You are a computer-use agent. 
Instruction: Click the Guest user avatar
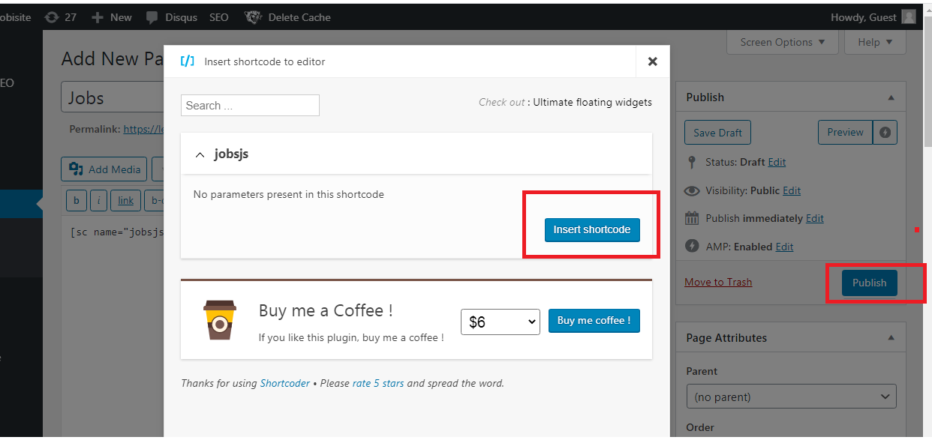pyautogui.click(x=908, y=17)
